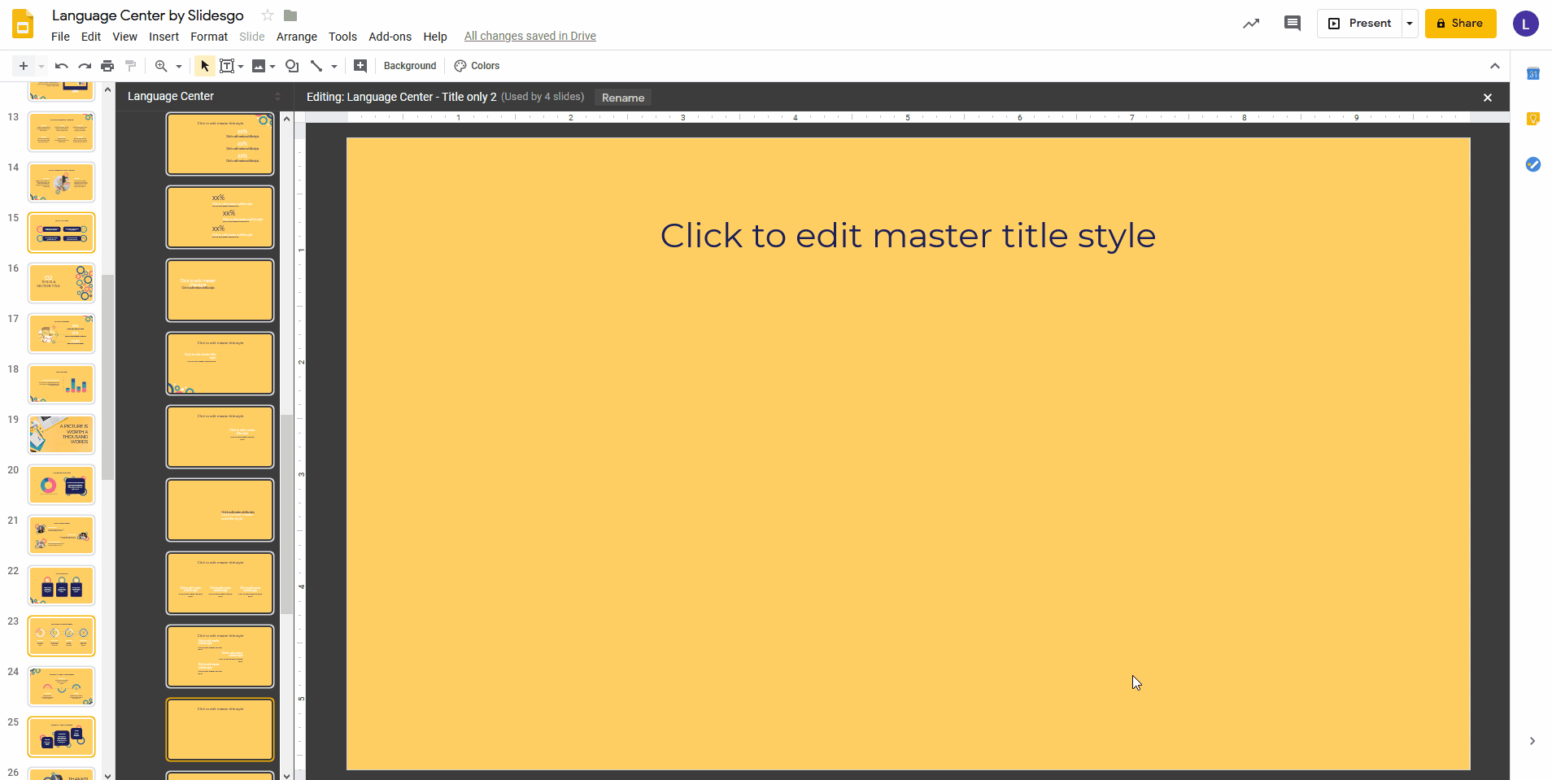1552x780 pixels.
Task: Select the Text box tool
Action: click(227, 66)
